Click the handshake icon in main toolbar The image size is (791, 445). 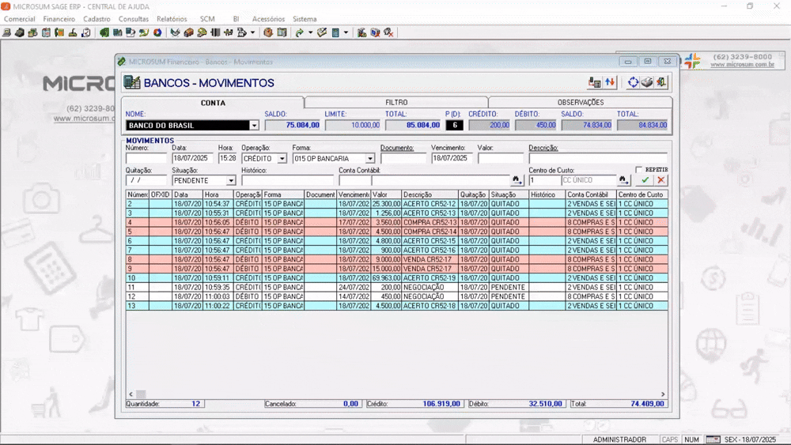[x=175, y=32]
